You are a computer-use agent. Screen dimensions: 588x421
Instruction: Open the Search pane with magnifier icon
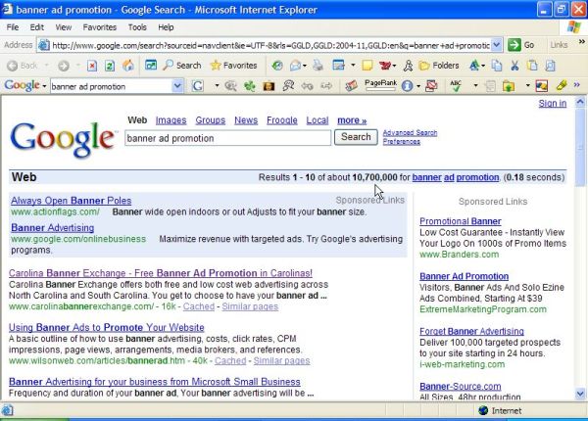tap(182, 66)
